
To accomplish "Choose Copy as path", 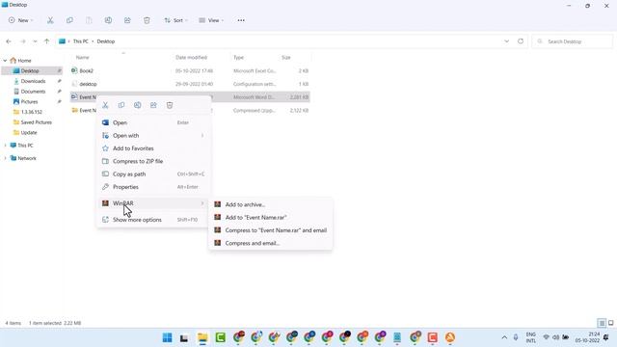I will point(153,173).
